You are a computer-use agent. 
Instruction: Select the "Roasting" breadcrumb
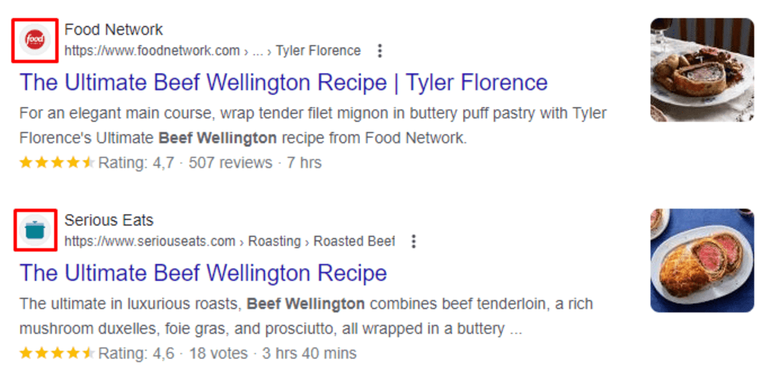coord(275,241)
